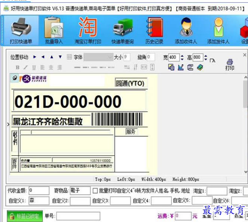Click the 自定义1 field containing 森
The height and width of the screenshot is (222, 248).
pyautogui.click(x=39, y=201)
